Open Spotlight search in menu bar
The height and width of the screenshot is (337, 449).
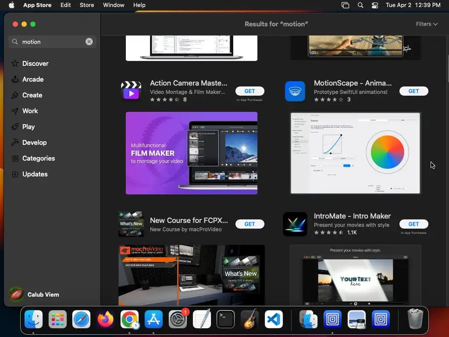tap(360, 5)
